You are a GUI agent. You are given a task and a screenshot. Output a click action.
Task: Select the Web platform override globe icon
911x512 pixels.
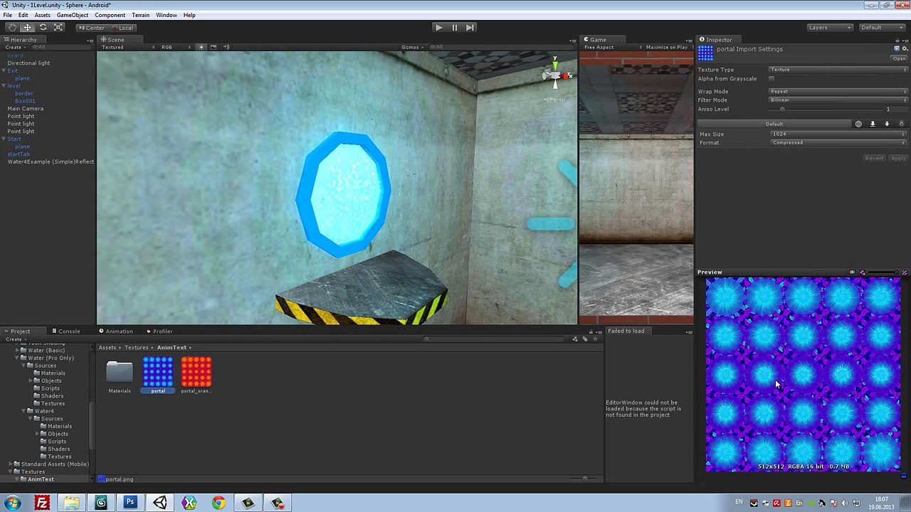858,124
